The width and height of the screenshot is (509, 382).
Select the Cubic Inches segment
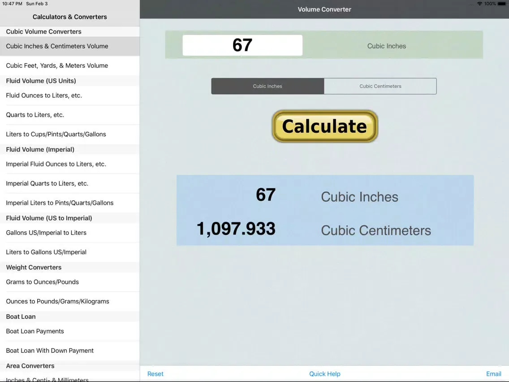(267, 86)
